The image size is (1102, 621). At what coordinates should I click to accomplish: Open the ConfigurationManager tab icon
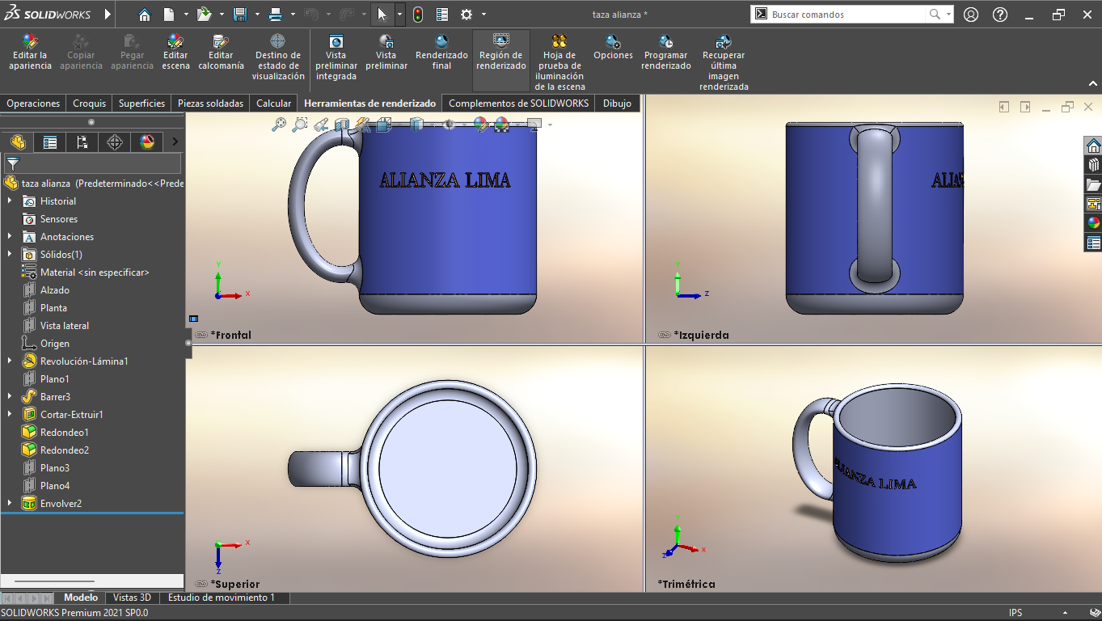click(x=82, y=142)
